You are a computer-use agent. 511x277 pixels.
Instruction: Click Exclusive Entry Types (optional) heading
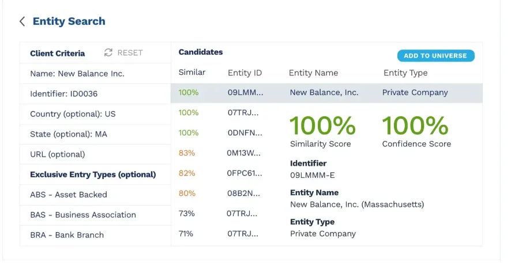93,174
